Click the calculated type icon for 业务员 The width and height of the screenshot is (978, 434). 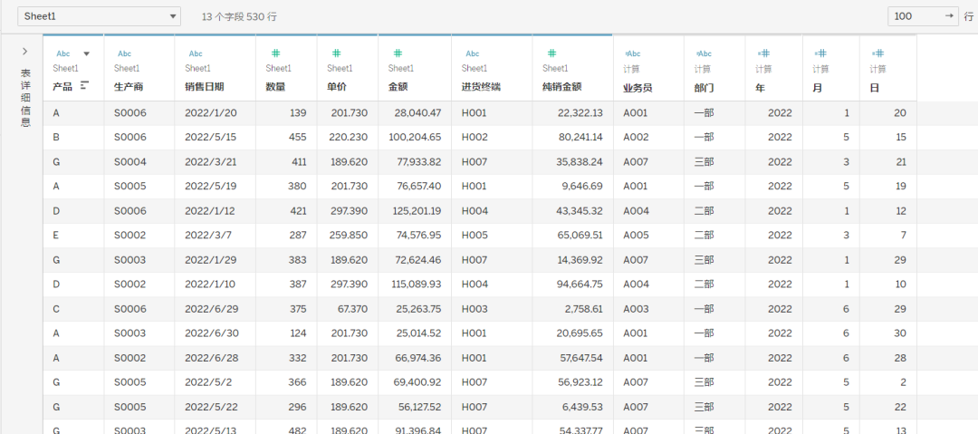point(632,53)
